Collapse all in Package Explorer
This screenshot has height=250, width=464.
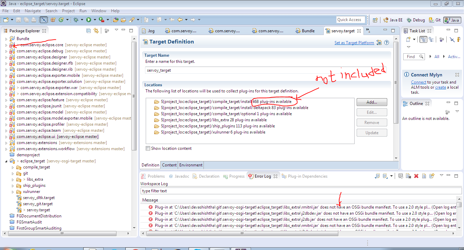click(88, 31)
